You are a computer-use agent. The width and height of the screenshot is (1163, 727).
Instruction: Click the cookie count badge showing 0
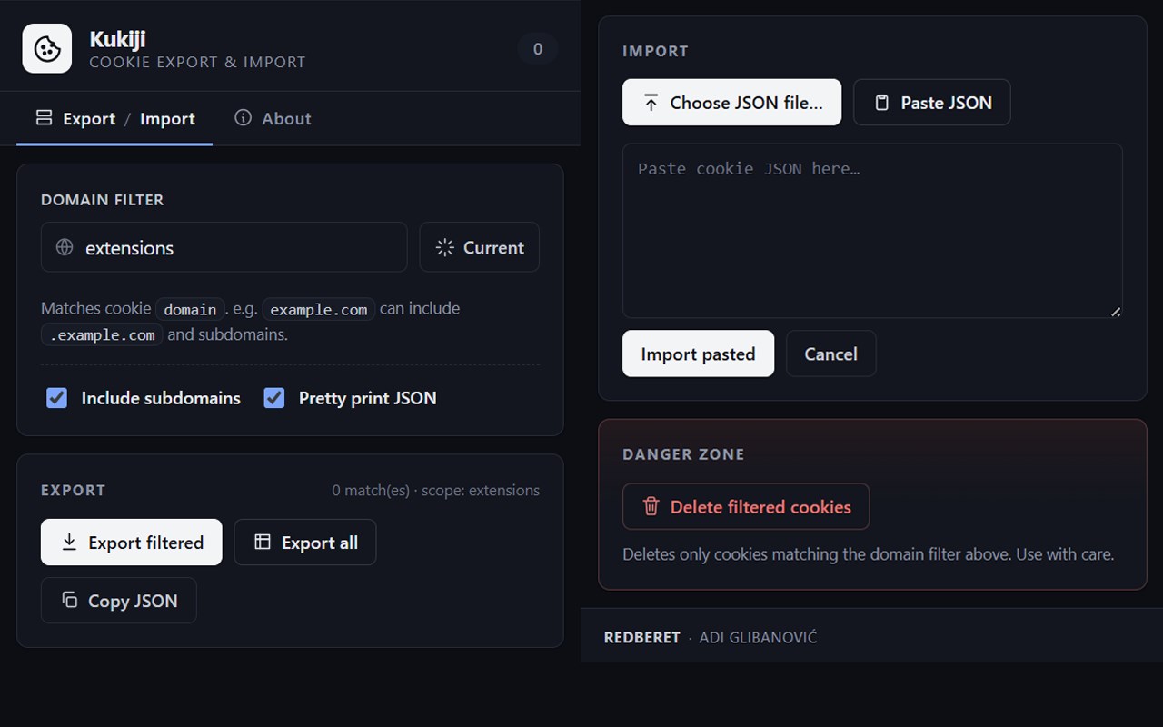(x=538, y=49)
